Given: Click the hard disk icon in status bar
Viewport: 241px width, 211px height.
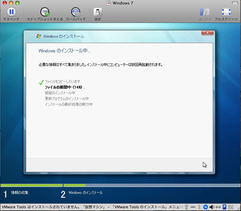Looking at the screenshot, I should (193, 207).
